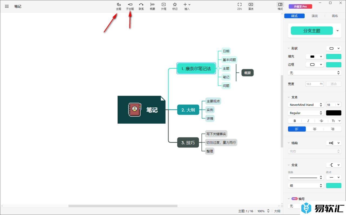Open the structure layout dropdown
Image resolution: width=346 pixels, height=215 pixels.
point(334,143)
